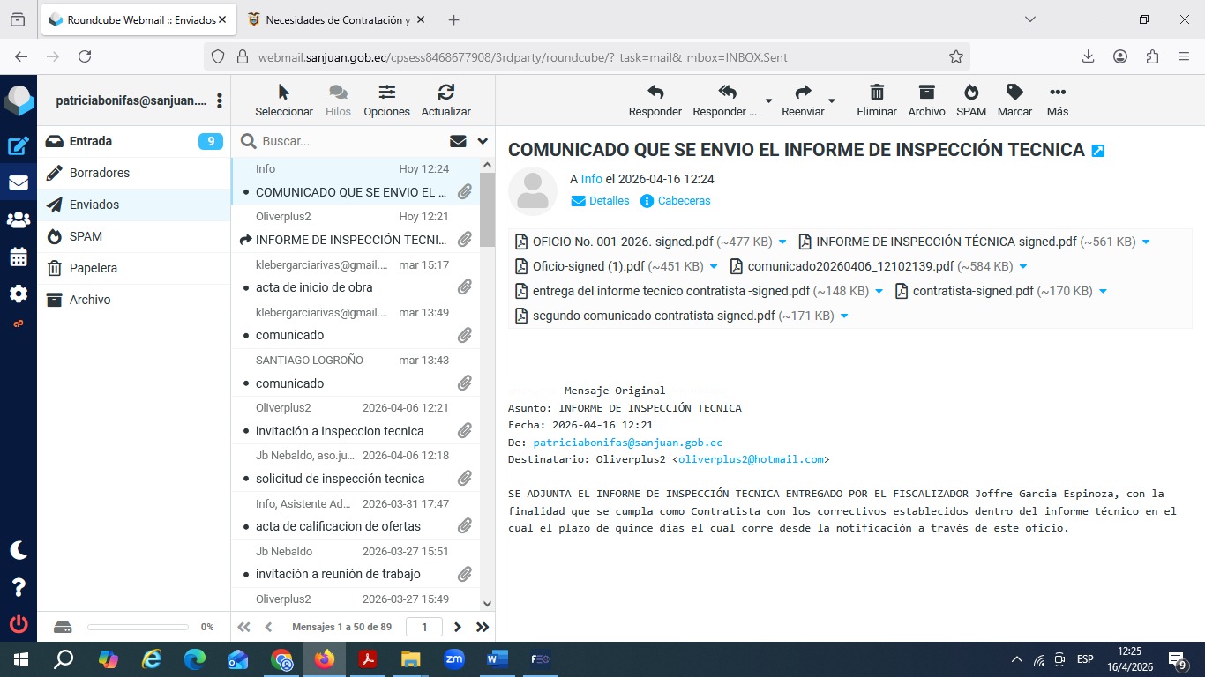1205x677 pixels.
Task: Expand search options chevron in message list
Action: [x=483, y=141]
